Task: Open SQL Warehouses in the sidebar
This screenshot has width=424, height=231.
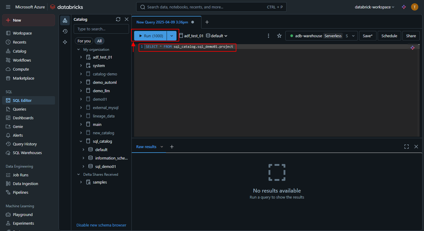Action: point(29,153)
